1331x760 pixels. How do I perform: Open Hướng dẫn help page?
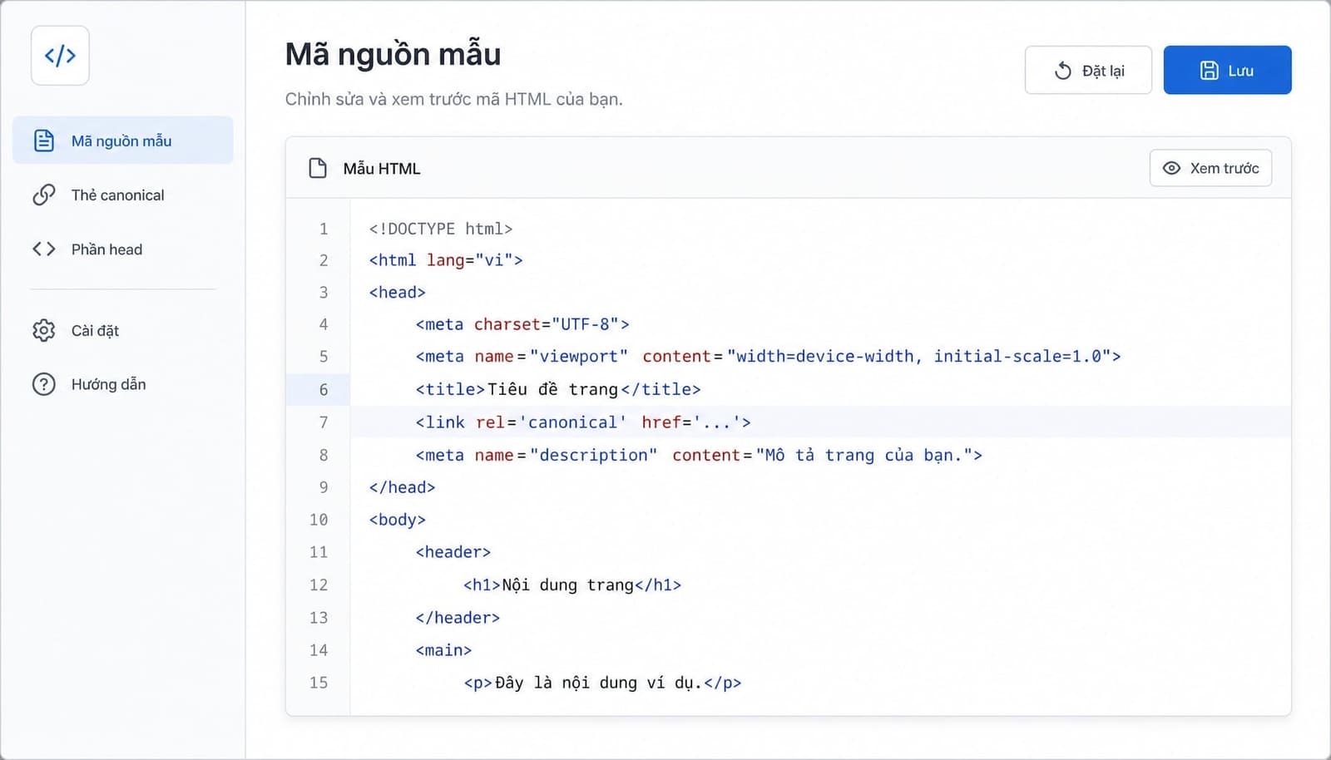pyautogui.click(x=123, y=384)
